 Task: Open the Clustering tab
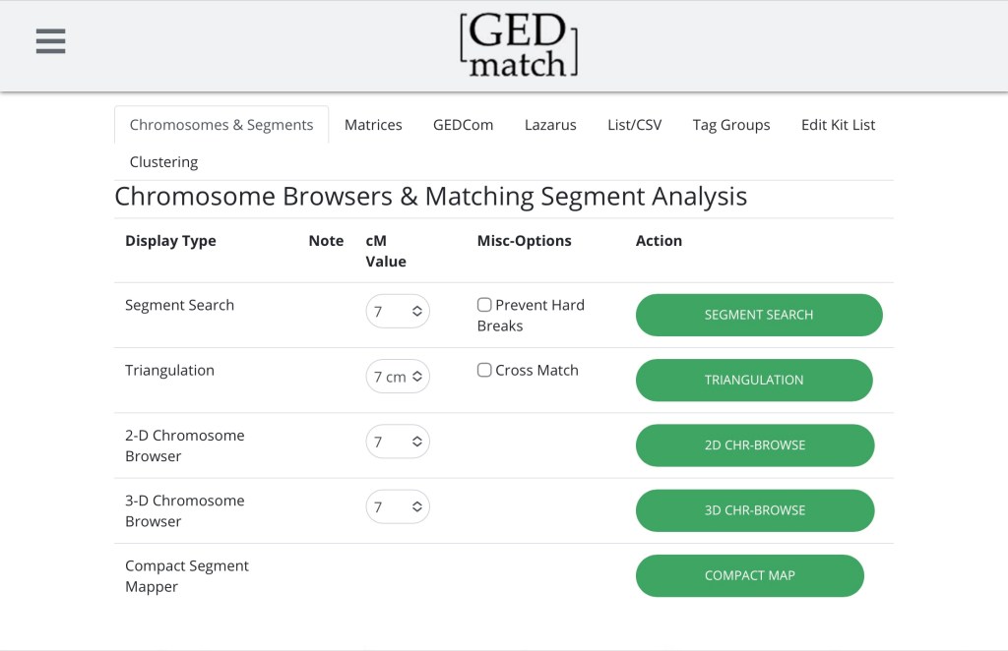[x=163, y=162]
